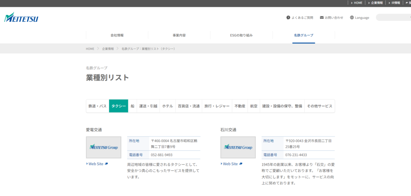Click the IR情報 link in top bar

(396, 3)
